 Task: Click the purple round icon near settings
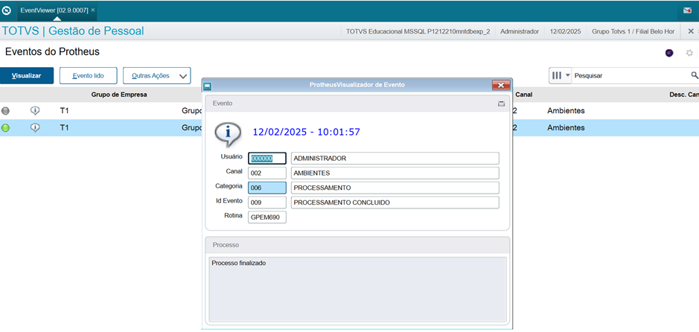(x=669, y=53)
